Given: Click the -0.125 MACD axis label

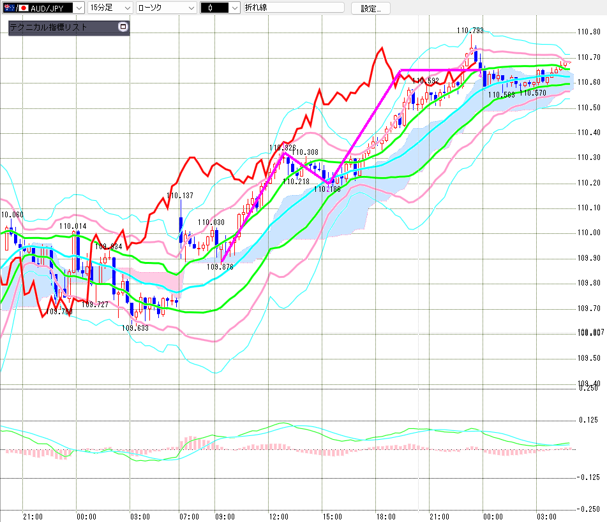Looking at the screenshot, I should (x=588, y=477).
